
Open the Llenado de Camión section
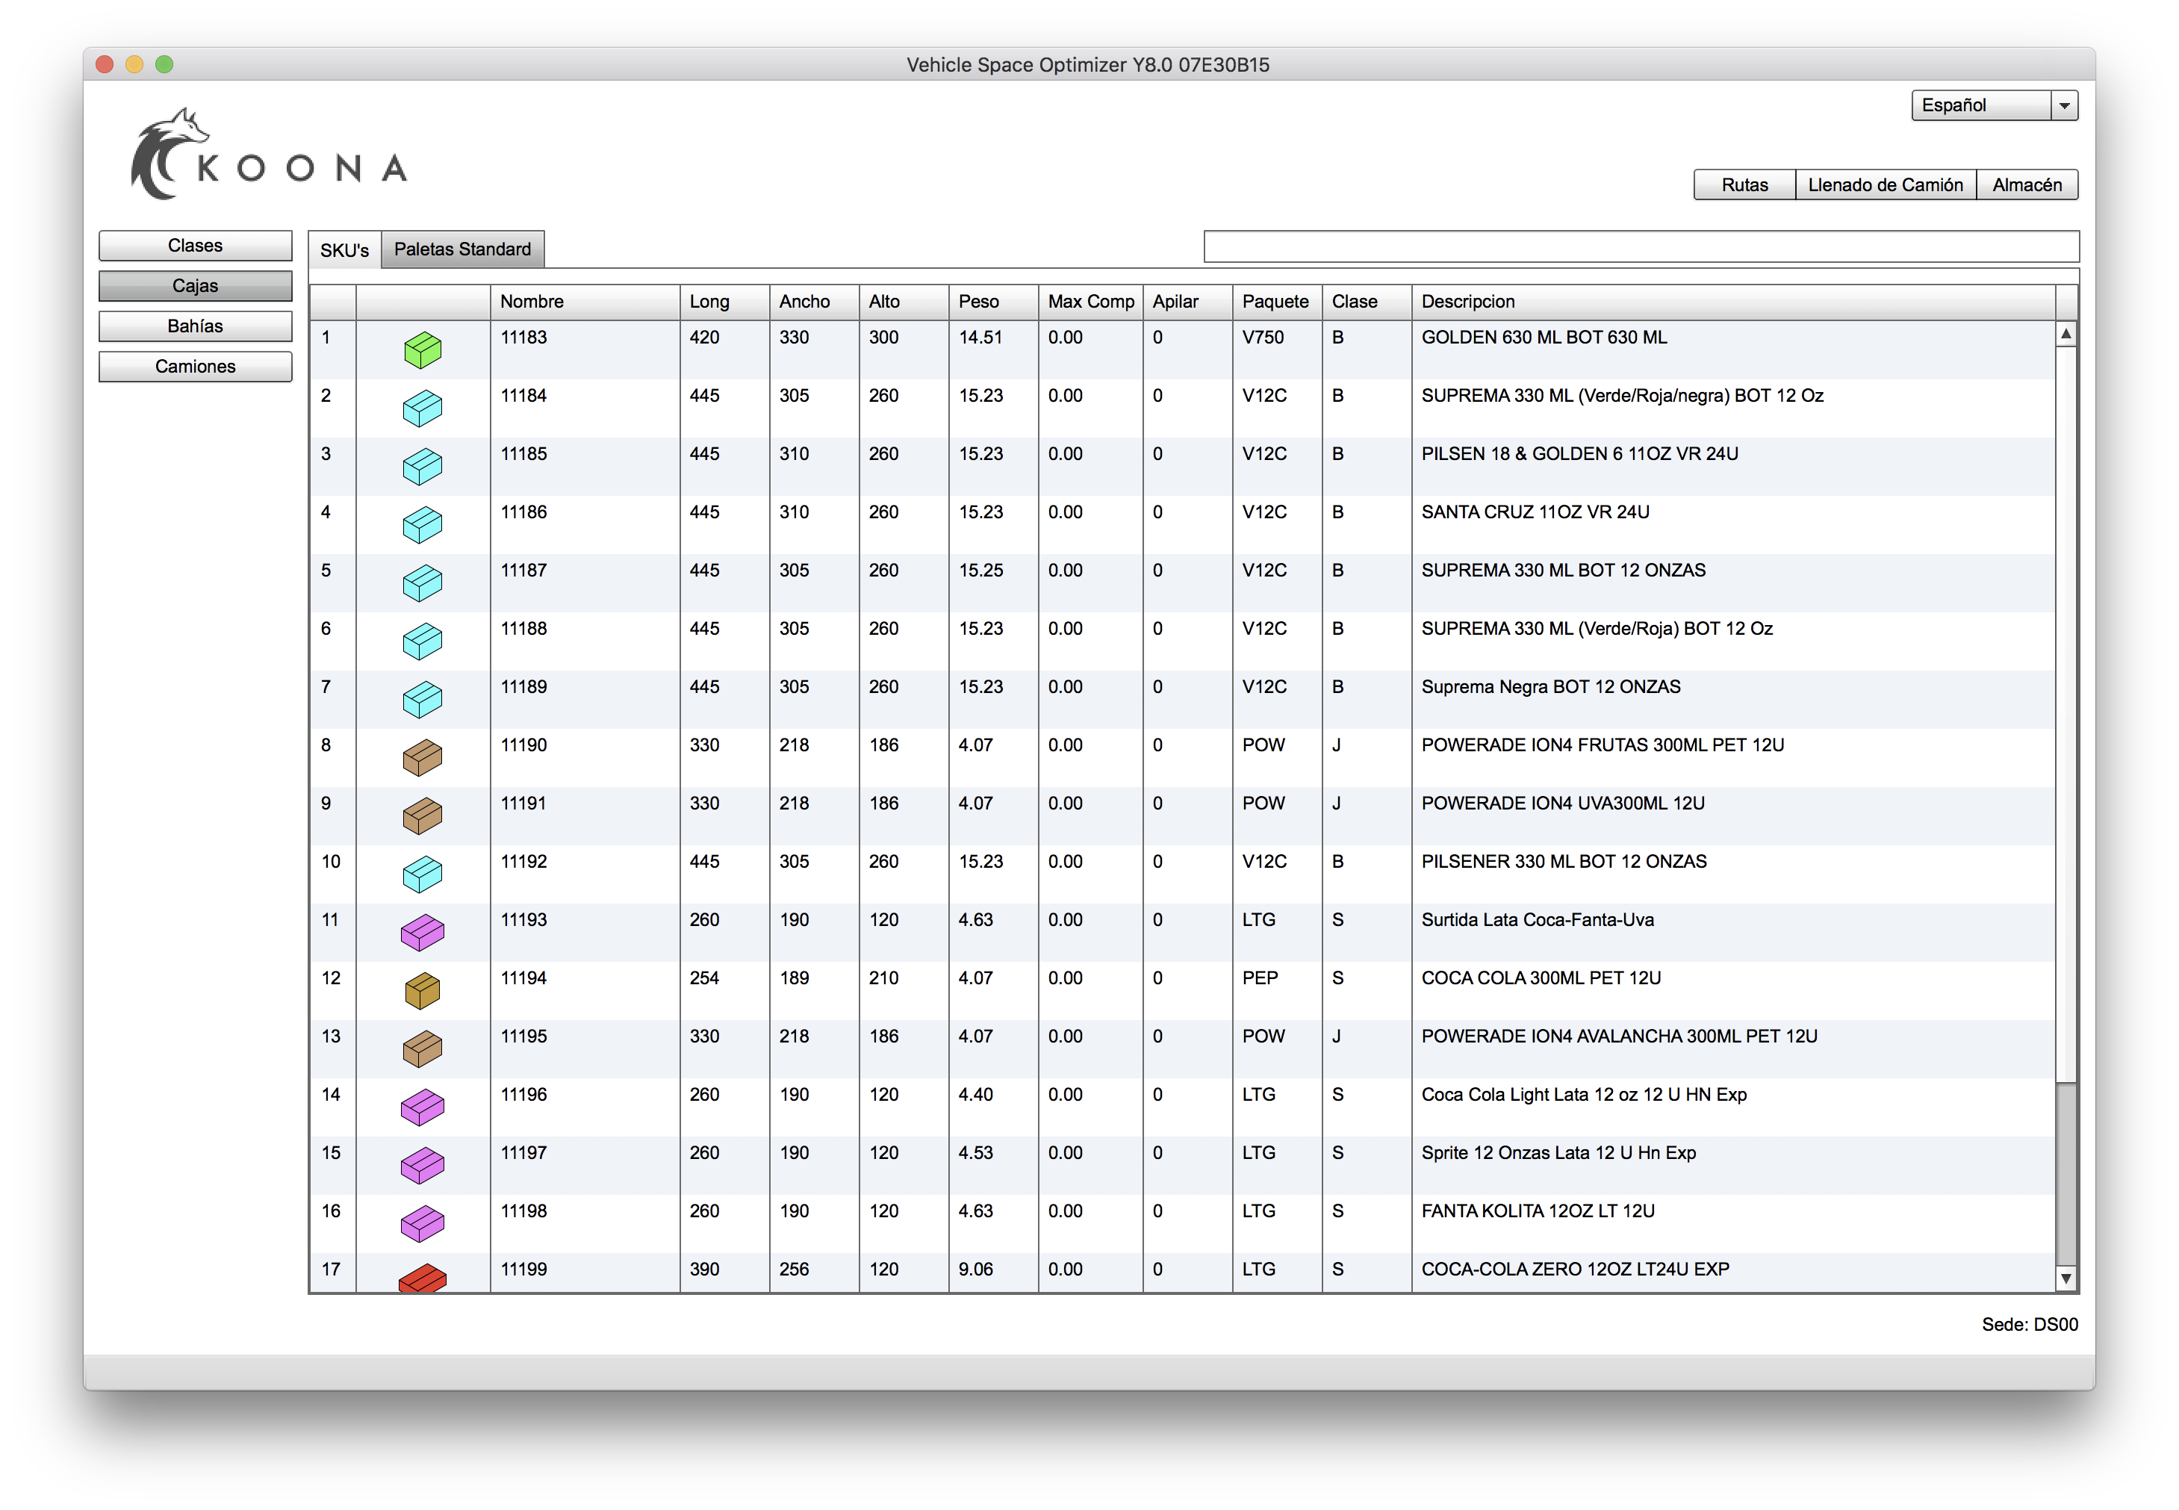click(1885, 184)
